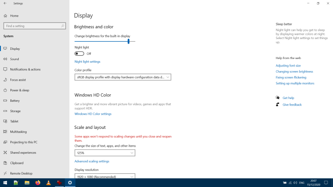Click the battery icon in system tray
The height and width of the screenshot is (187, 333).
285,182
